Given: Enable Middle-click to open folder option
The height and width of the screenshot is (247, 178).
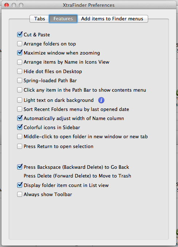Looking at the screenshot, I should (20, 136).
